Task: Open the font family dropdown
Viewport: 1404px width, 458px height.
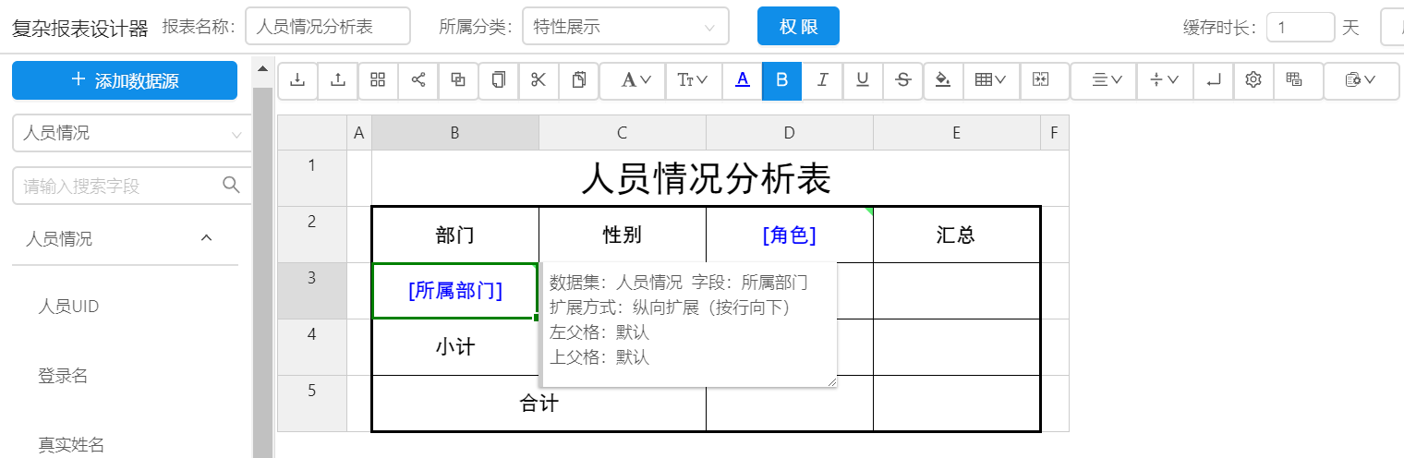Action: pyautogui.click(x=637, y=80)
